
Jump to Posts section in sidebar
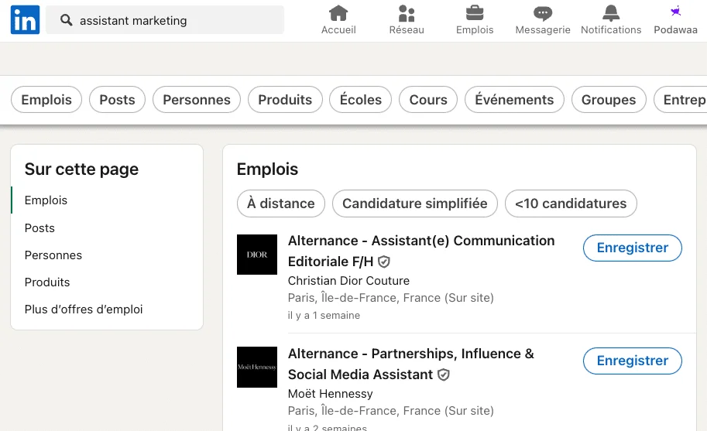(39, 228)
